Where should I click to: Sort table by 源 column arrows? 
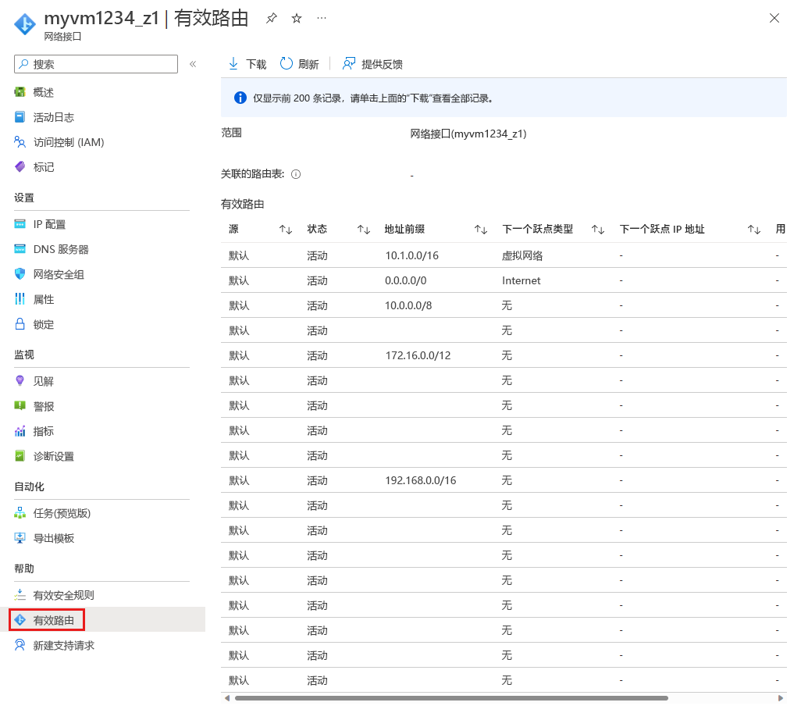click(286, 230)
